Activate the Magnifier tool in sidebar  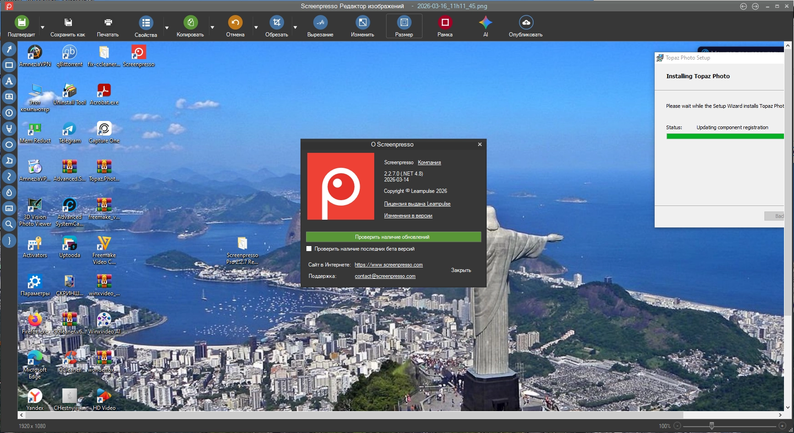[9, 224]
